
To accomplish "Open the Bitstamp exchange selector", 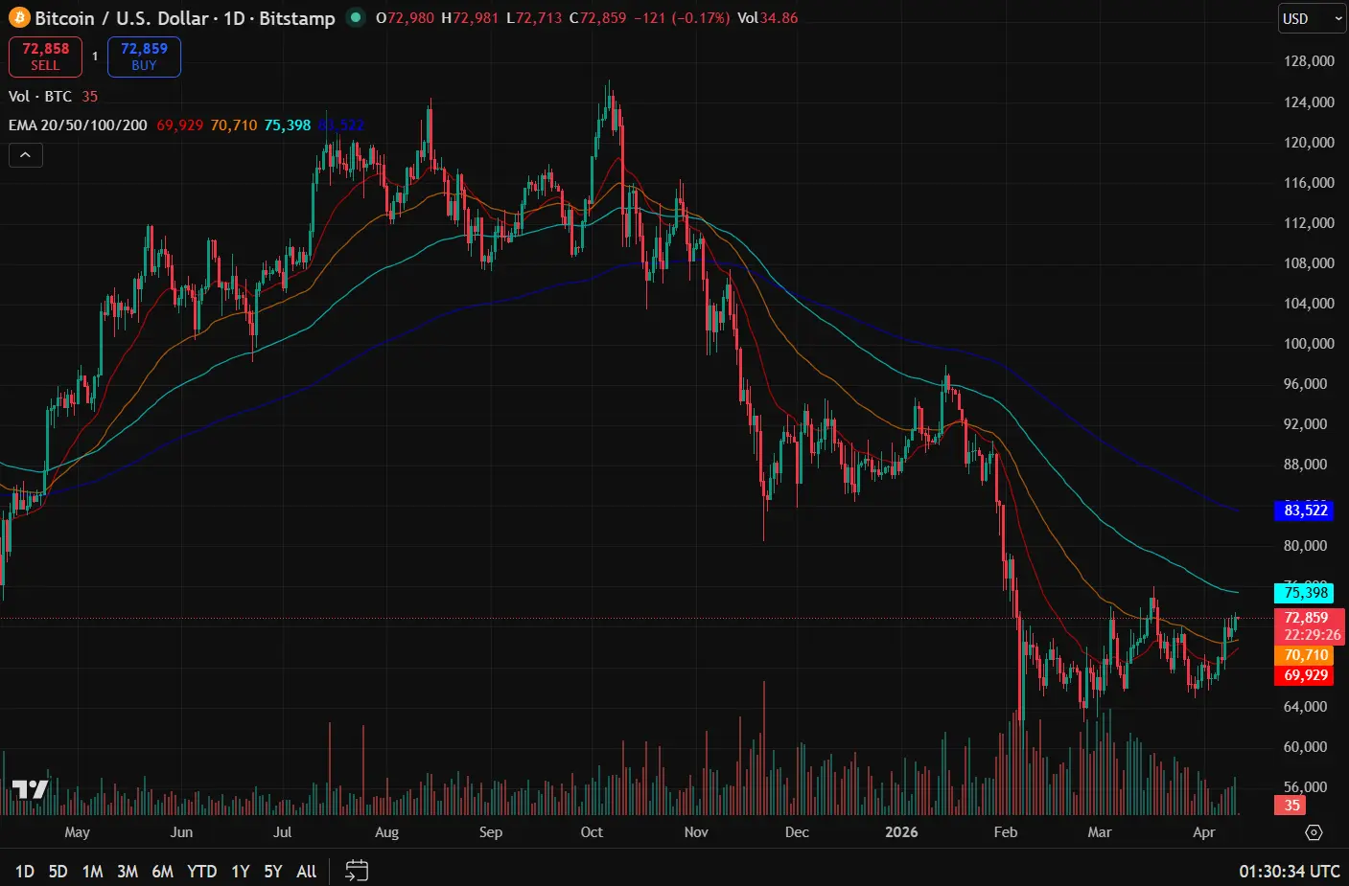I will pos(297,17).
